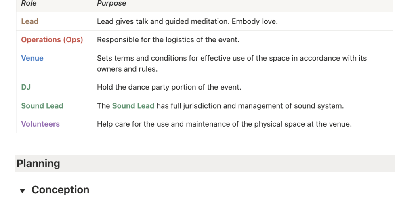This screenshot has height=201, width=418.
Task: Select the green DJ role label
Action: [26, 87]
